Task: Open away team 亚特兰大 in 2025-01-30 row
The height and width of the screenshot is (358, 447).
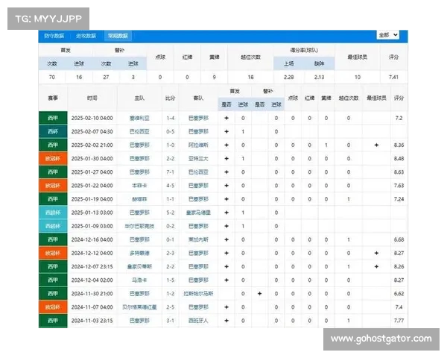Action: [198, 158]
